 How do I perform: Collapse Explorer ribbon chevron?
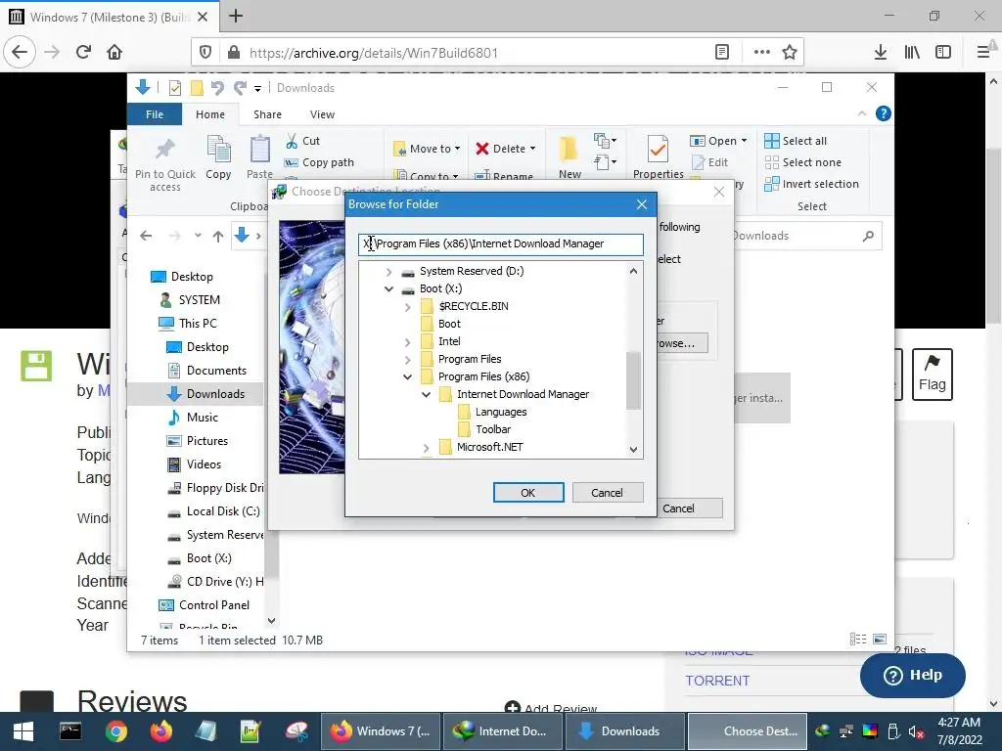click(862, 113)
